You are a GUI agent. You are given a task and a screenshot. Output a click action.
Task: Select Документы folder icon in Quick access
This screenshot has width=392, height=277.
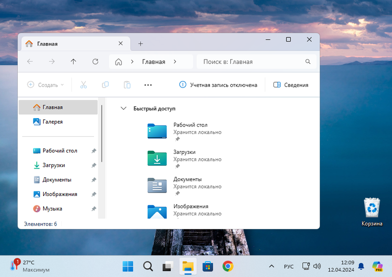coord(157,185)
